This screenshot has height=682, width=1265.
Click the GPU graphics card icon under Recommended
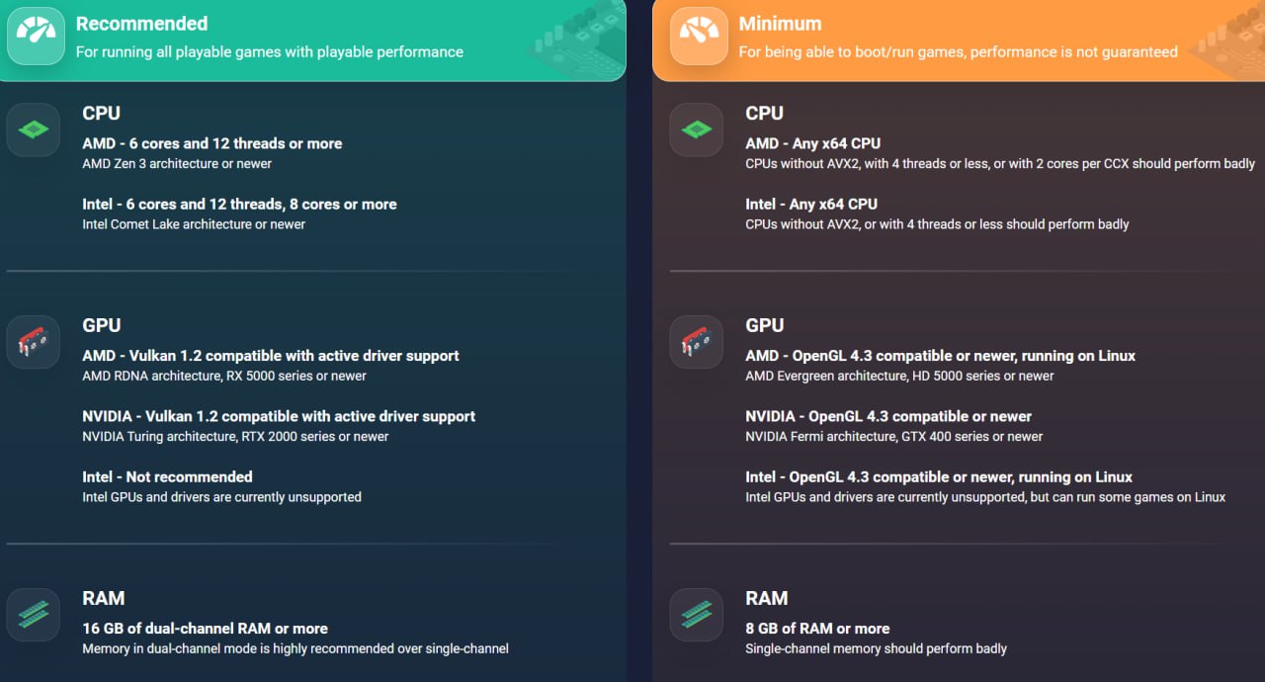[x=34, y=342]
